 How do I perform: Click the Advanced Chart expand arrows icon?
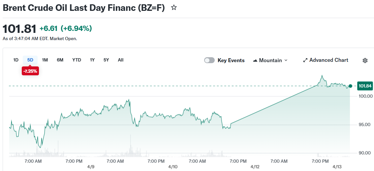coord(305,61)
